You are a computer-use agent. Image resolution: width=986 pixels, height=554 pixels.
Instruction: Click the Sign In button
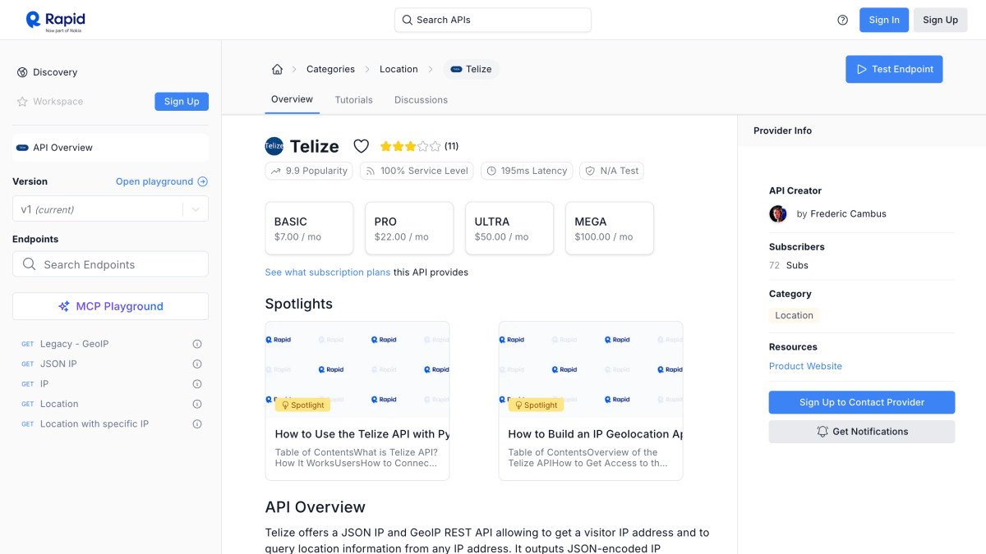coord(884,21)
